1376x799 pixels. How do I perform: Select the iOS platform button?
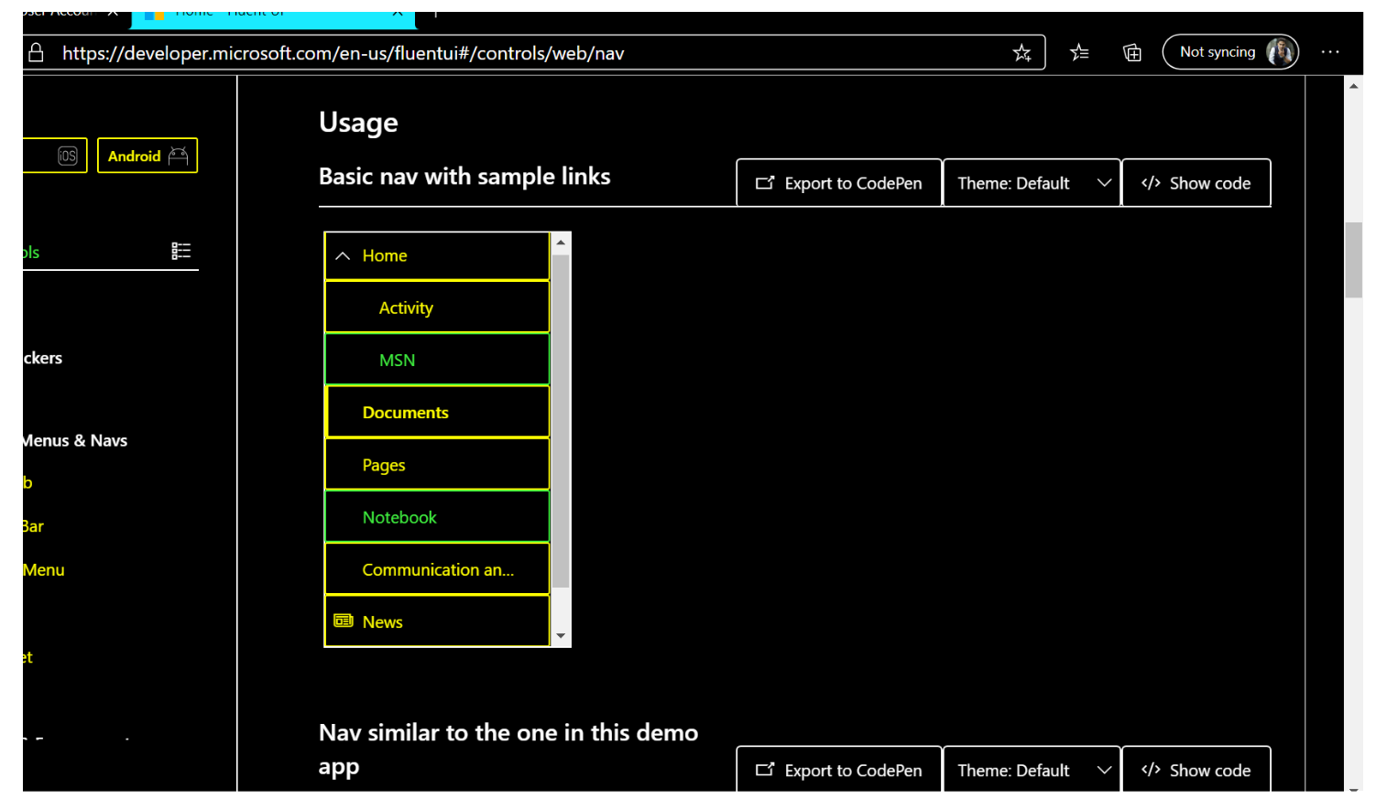pos(55,156)
